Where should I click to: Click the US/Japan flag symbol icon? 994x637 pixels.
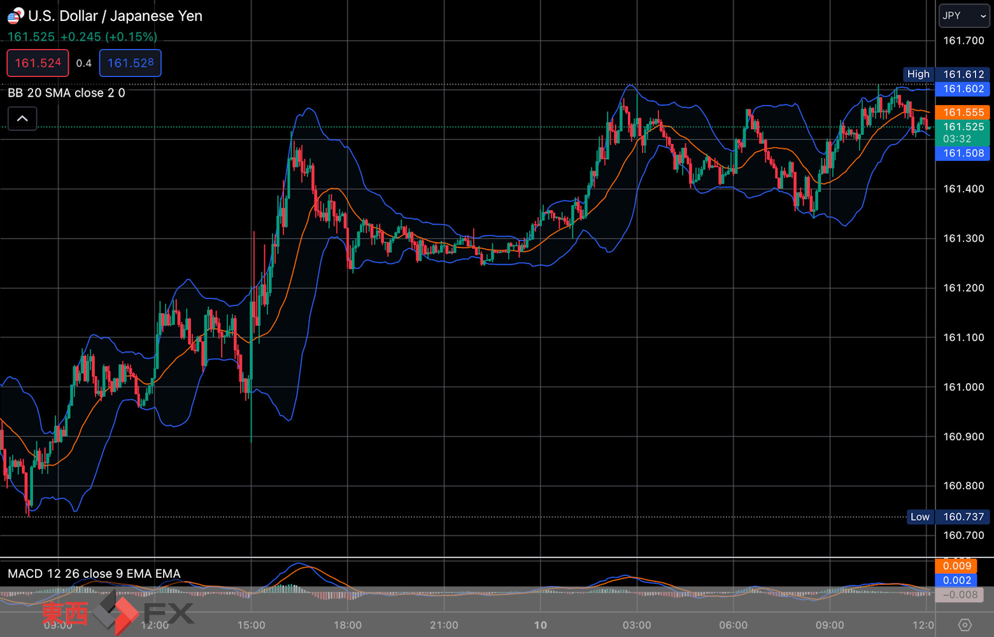(15, 15)
